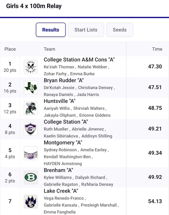Click Montgomery bear logo
This screenshot has width=169, height=215.
[31, 153]
